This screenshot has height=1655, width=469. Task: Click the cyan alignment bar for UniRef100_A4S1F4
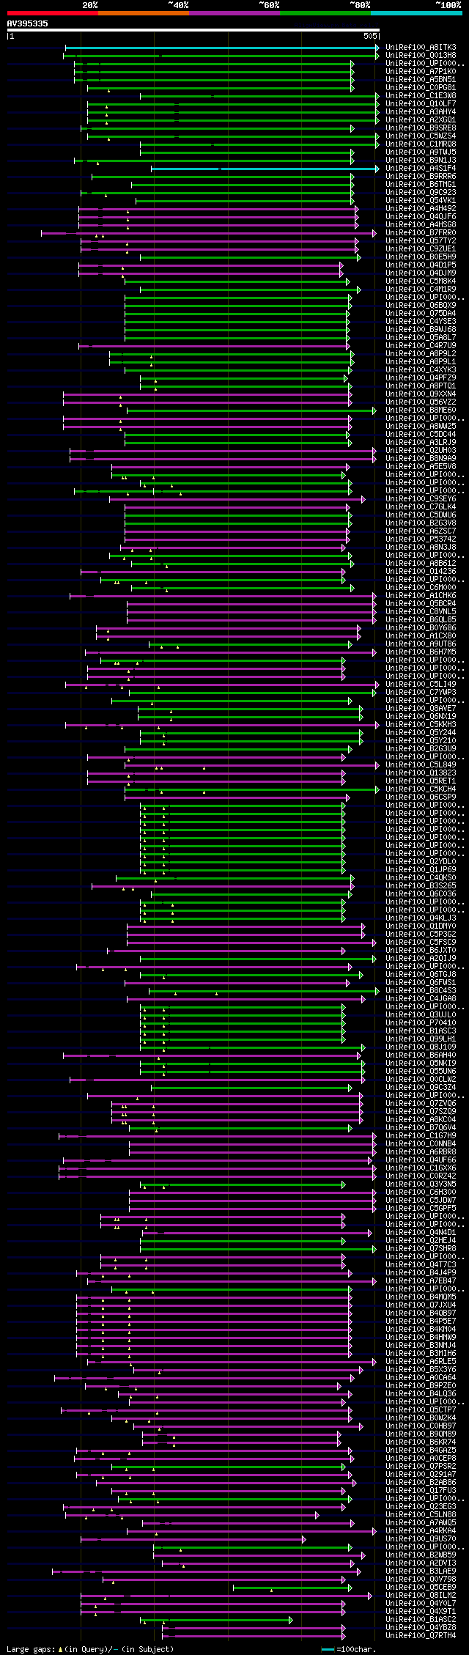click(265, 169)
